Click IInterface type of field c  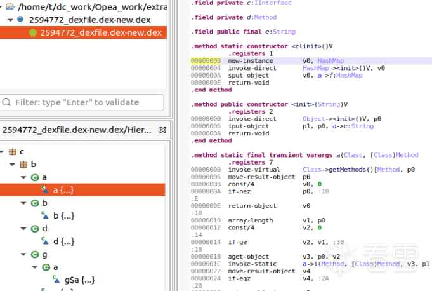[x=273, y=3]
